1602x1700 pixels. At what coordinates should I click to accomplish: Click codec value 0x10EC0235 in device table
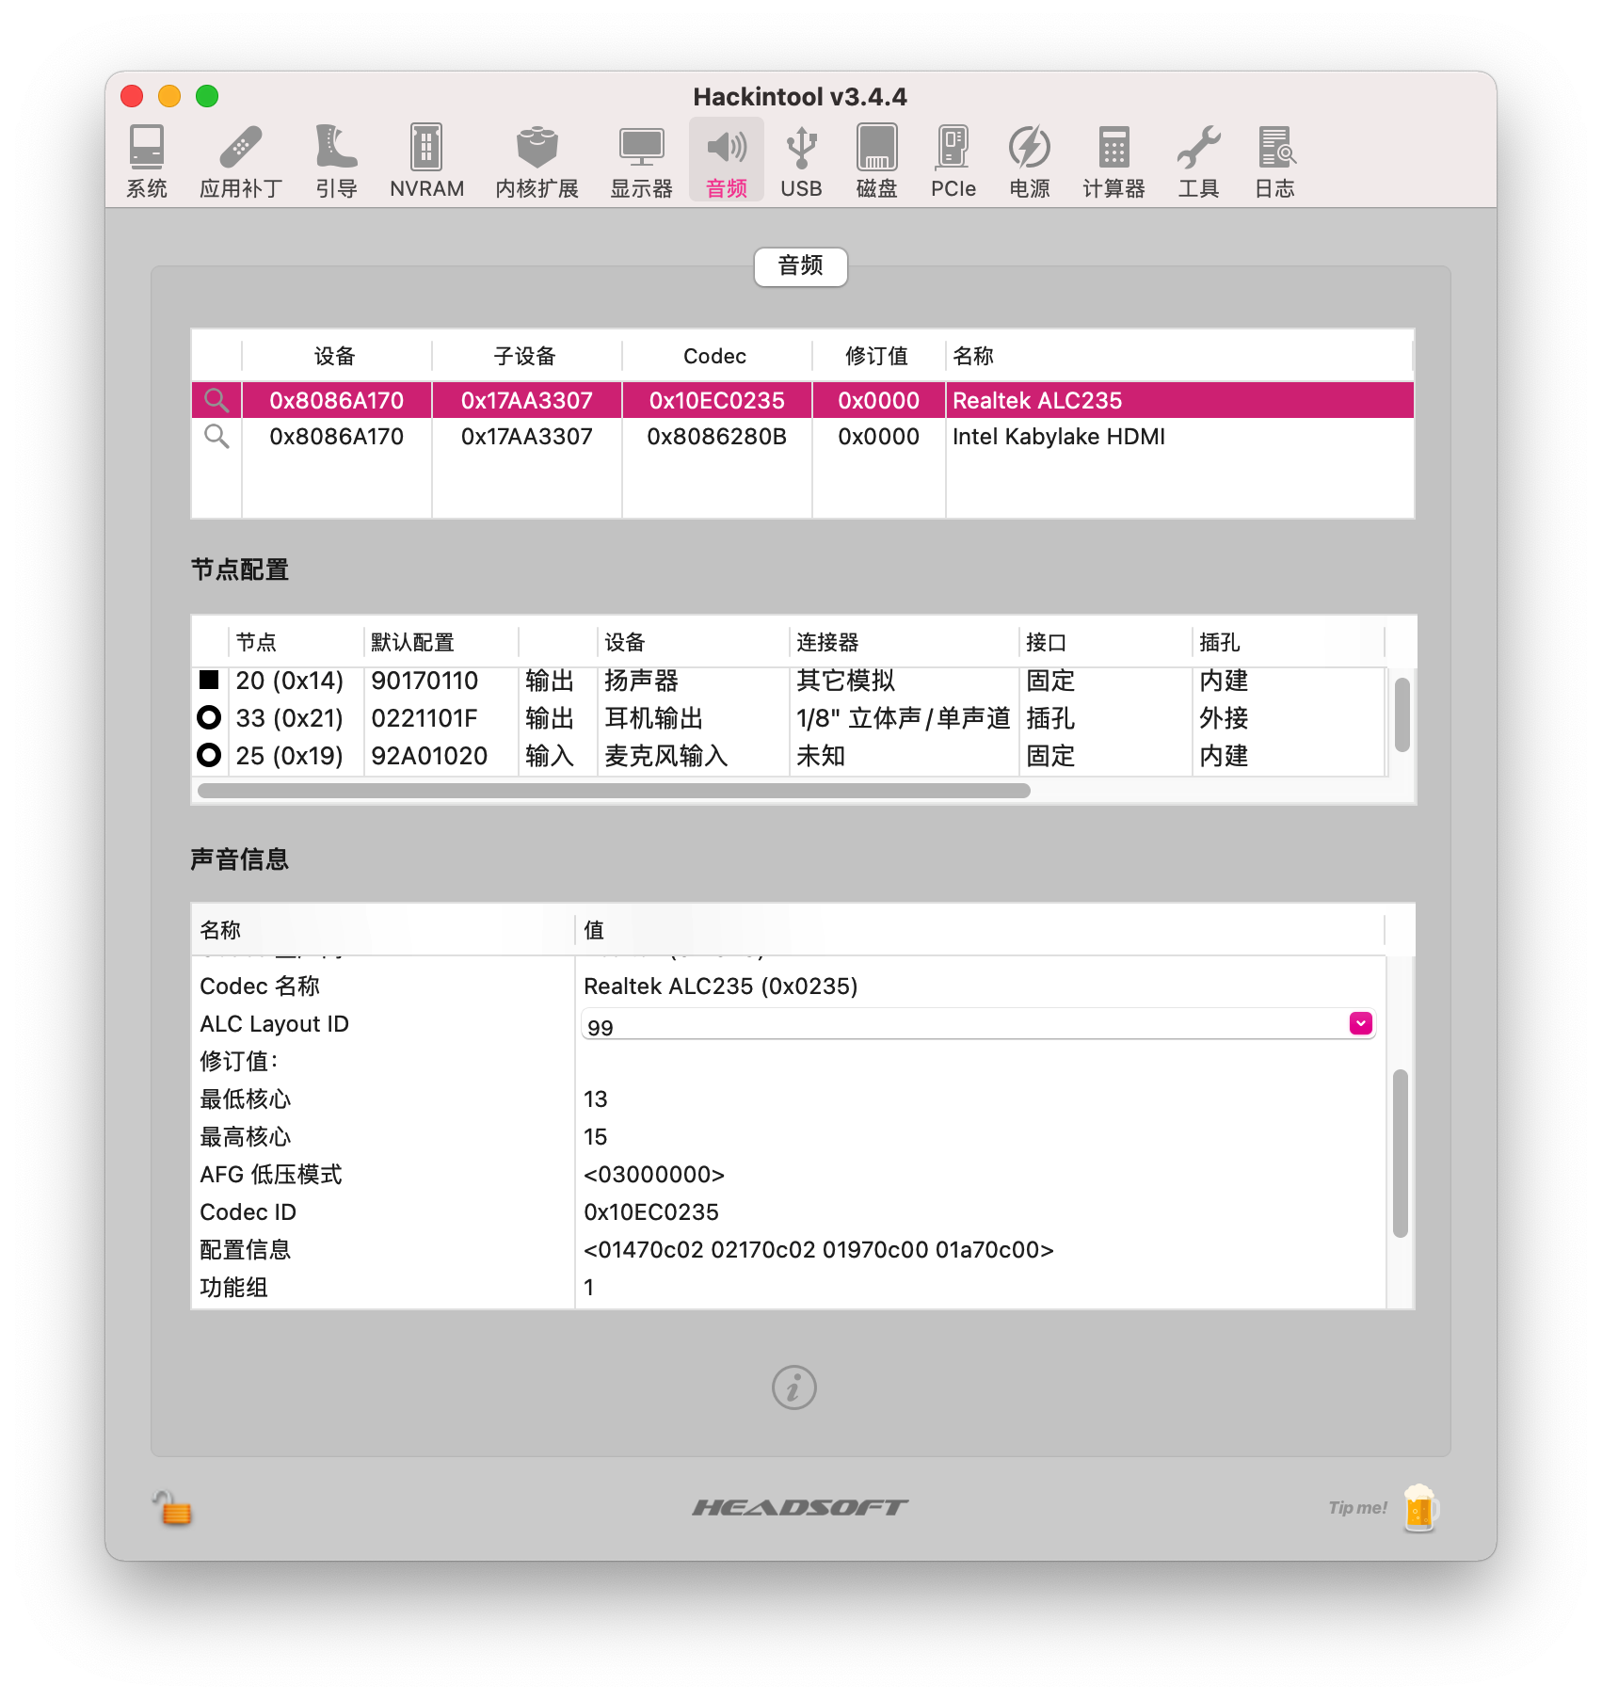pyautogui.click(x=716, y=400)
